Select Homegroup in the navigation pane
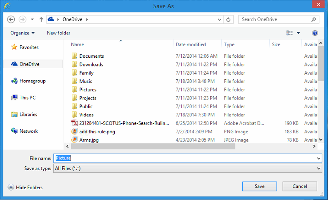 click(x=32, y=81)
